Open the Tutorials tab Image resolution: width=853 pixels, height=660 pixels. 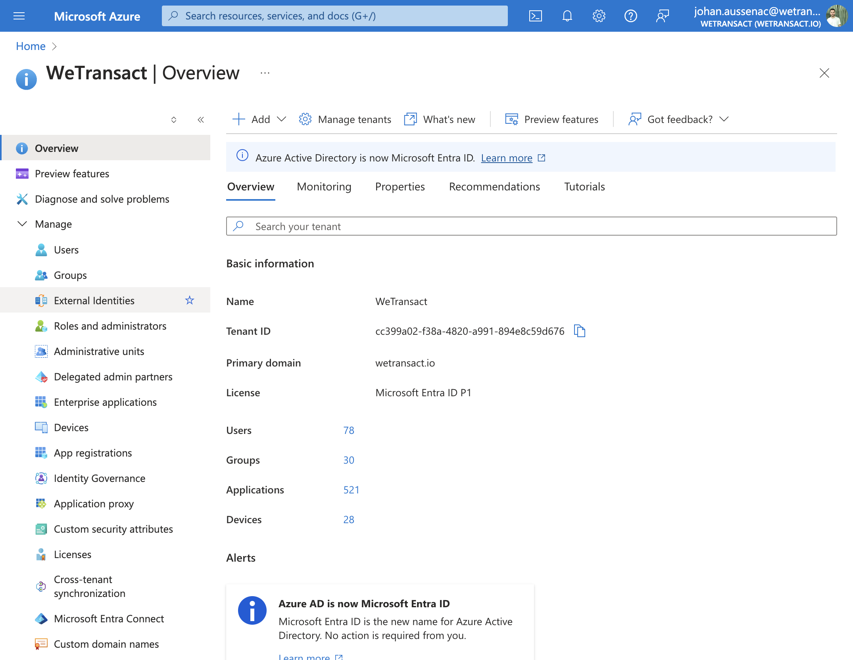584,187
